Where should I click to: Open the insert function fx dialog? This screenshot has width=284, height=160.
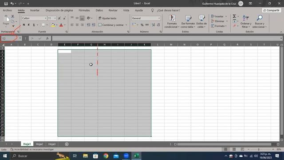(x=47, y=38)
